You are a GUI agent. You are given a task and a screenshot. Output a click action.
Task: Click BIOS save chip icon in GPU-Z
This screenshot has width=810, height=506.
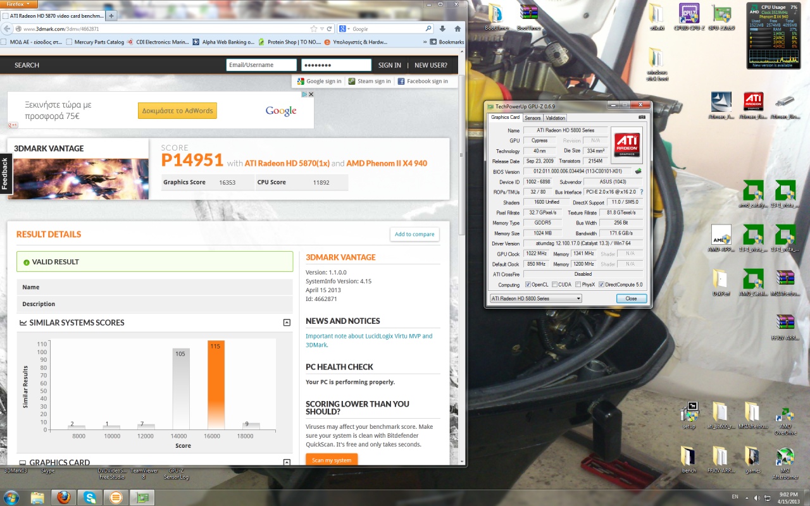tap(639, 171)
